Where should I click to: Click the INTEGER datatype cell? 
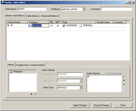[40, 25]
